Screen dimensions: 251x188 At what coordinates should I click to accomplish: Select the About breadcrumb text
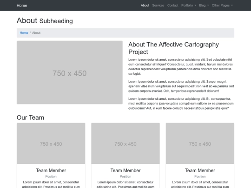(x=36, y=33)
